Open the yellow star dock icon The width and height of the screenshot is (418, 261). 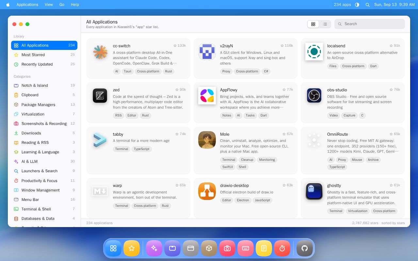(x=132, y=248)
